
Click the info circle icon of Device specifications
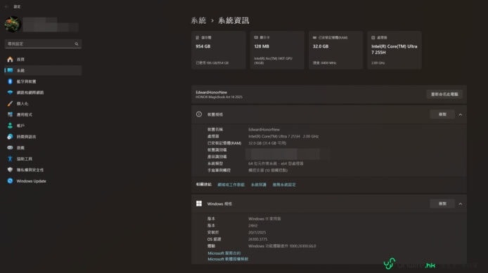[199, 114]
